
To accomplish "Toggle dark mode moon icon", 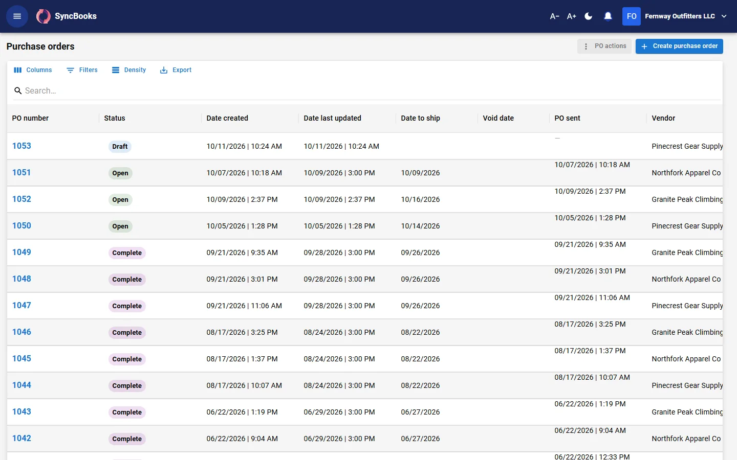I will point(589,16).
